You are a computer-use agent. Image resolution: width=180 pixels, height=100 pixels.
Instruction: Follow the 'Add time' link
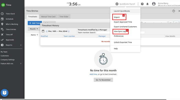93,74
